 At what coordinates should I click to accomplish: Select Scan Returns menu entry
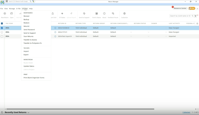click(x=29, y=37)
